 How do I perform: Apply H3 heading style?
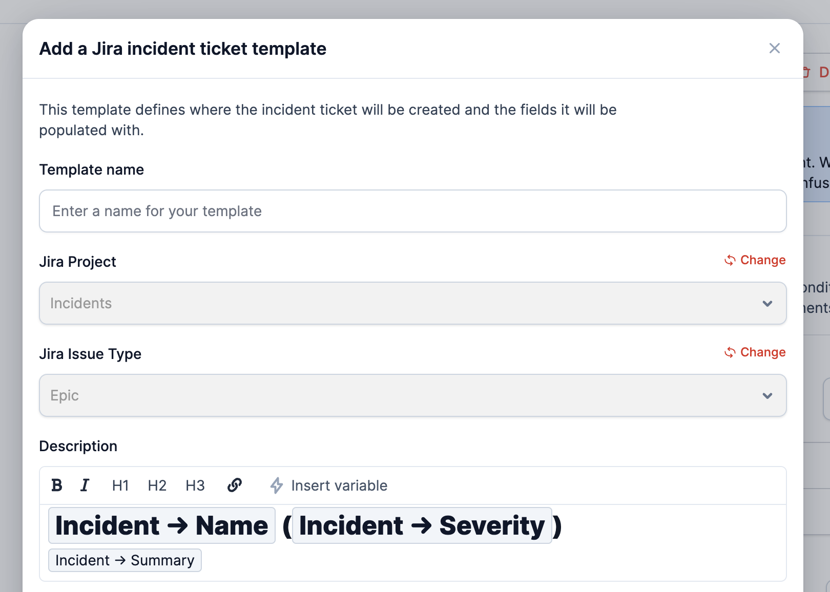click(x=195, y=485)
